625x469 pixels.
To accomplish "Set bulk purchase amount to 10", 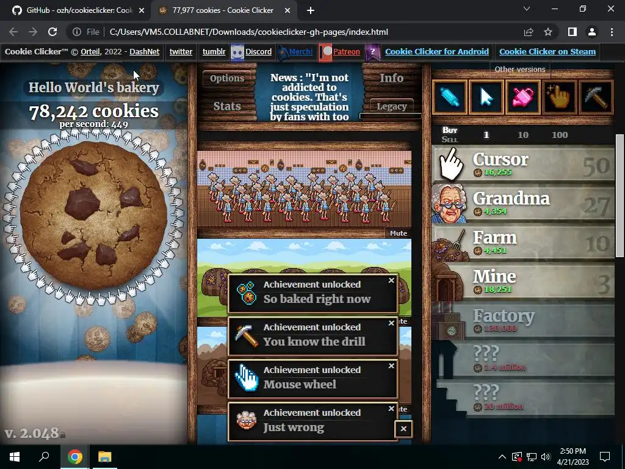I will point(523,135).
